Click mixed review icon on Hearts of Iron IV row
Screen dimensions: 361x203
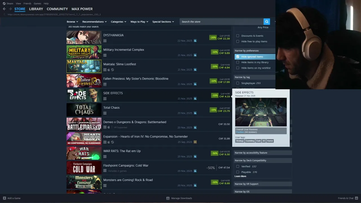195,142
